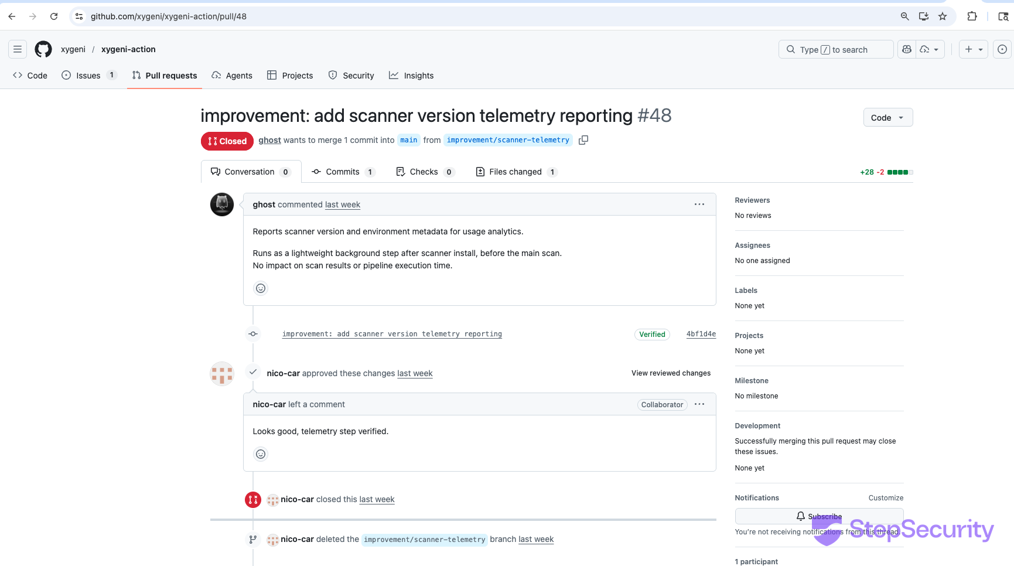Click the xygeni owner link in breadcrumb
The width and height of the screenshot is (1014, 566).
(73, 49)
